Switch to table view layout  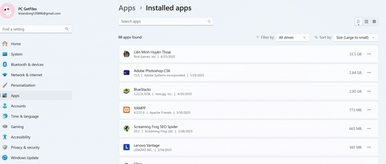click(x=374, y=21)
